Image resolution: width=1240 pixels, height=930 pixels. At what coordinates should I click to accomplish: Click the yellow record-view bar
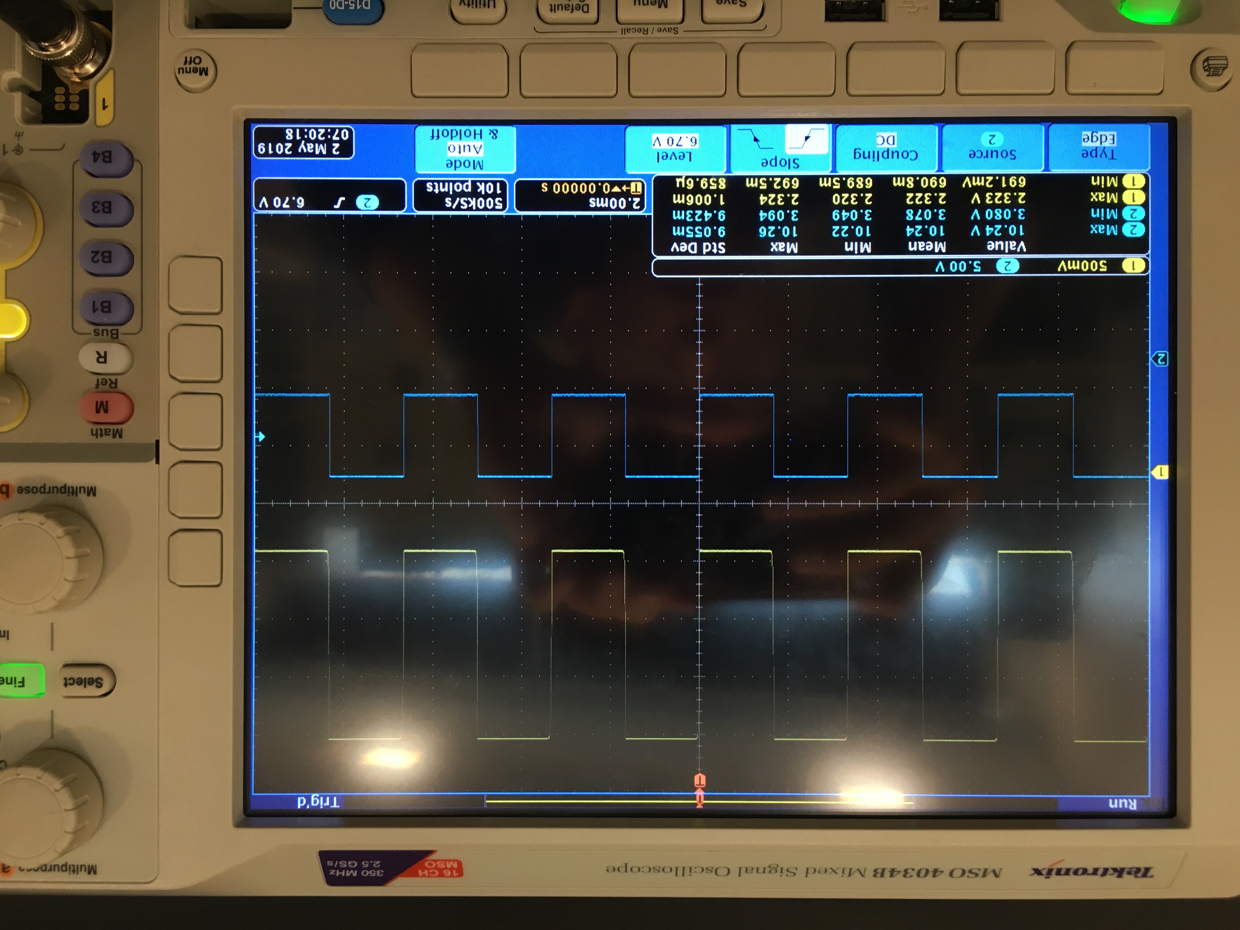point(699,802)
